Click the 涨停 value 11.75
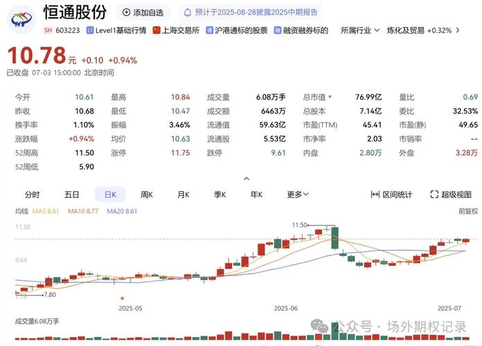Image resolution: width=482 pixels, height=346 pixels. coord(181,153)
